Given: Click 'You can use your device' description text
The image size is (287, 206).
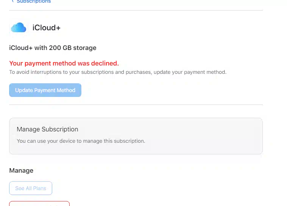Looking at the screenshot, I should 81,141.
